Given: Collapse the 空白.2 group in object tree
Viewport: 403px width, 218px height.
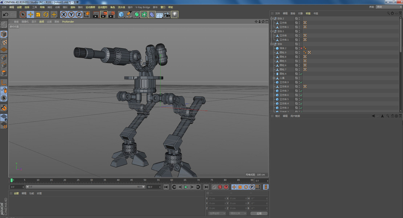Looking at the screenshot, I should [272, 19].
